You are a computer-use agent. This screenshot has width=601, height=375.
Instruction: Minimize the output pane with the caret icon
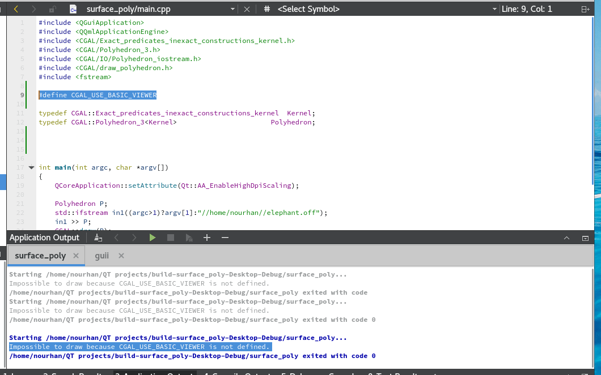coord(566,238)
